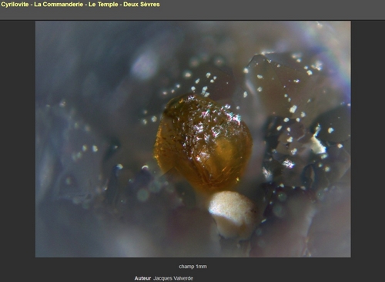Click author name Jacques Valverde

173,278
